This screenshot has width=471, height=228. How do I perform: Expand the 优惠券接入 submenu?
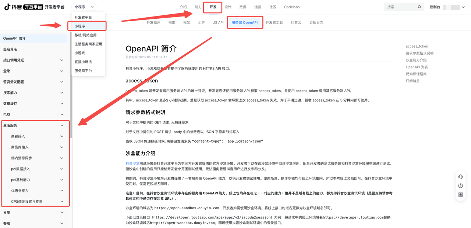pos(62,191)
